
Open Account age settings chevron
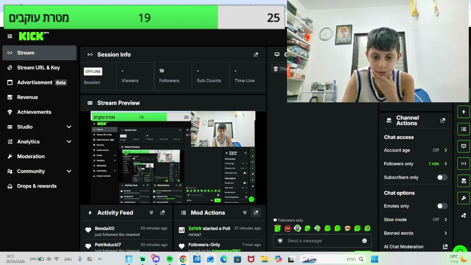pyautogui.click(x=446, y=150)
